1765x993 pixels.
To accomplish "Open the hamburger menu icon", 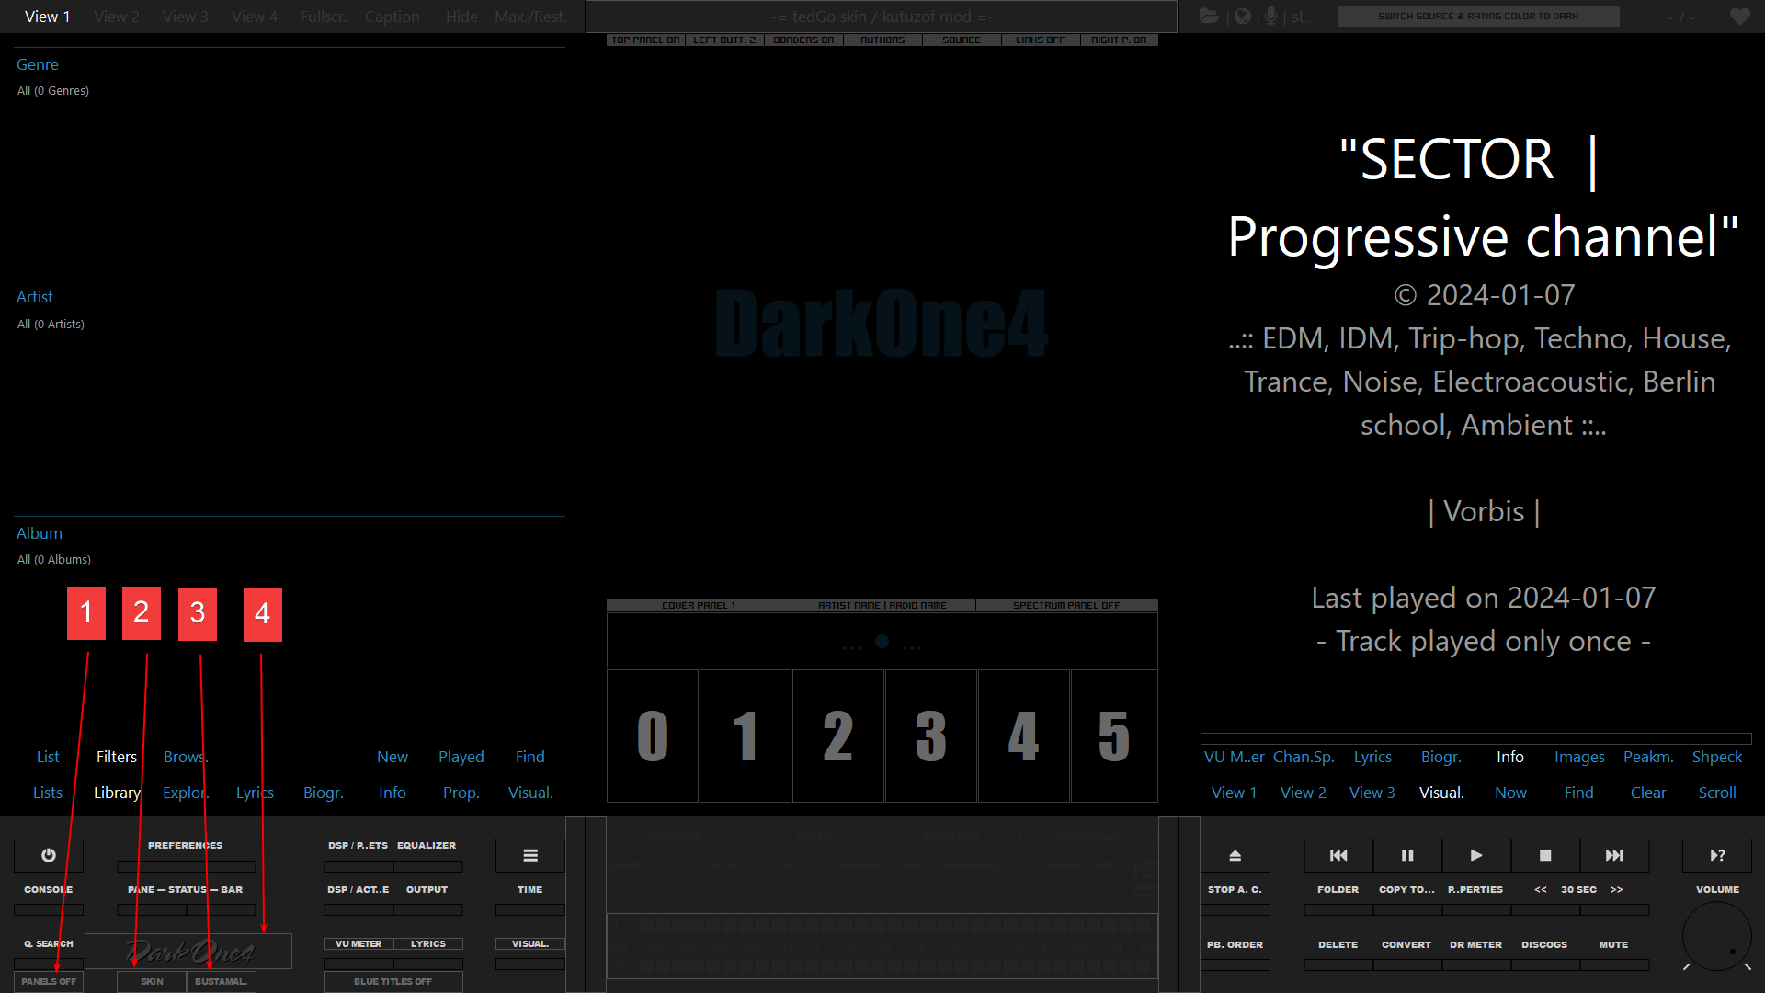I will tap(530, 855).
